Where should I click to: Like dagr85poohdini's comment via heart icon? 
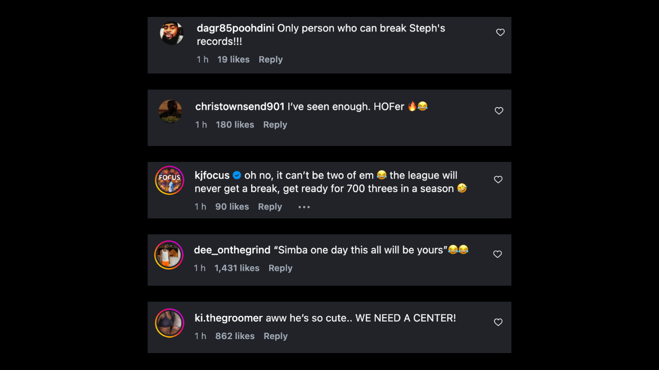(x=500, y=32)
